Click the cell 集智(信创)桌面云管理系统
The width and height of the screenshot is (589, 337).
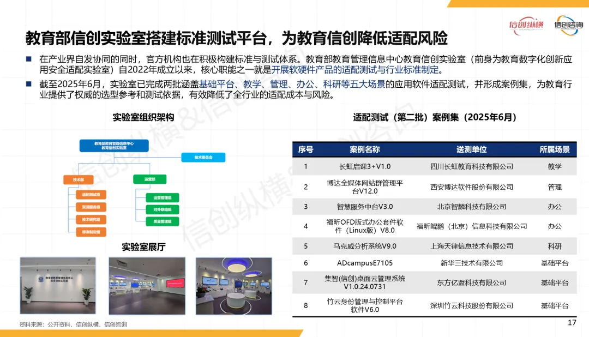point(365,282)
